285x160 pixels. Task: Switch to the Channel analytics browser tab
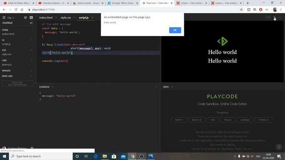tap(53, 3)
